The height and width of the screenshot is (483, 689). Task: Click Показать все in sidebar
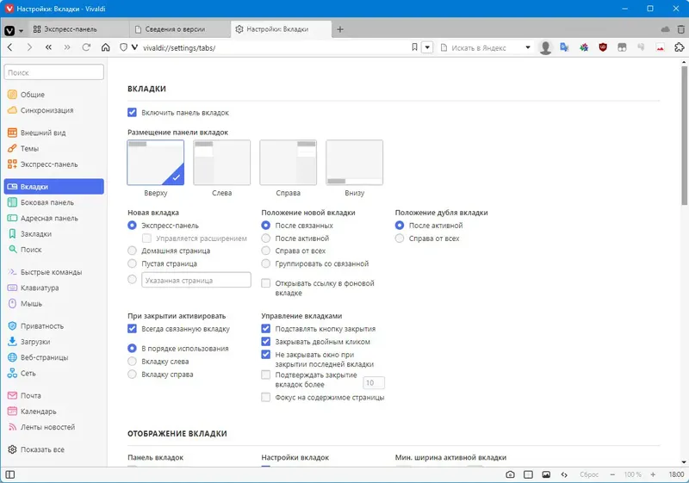53,449
